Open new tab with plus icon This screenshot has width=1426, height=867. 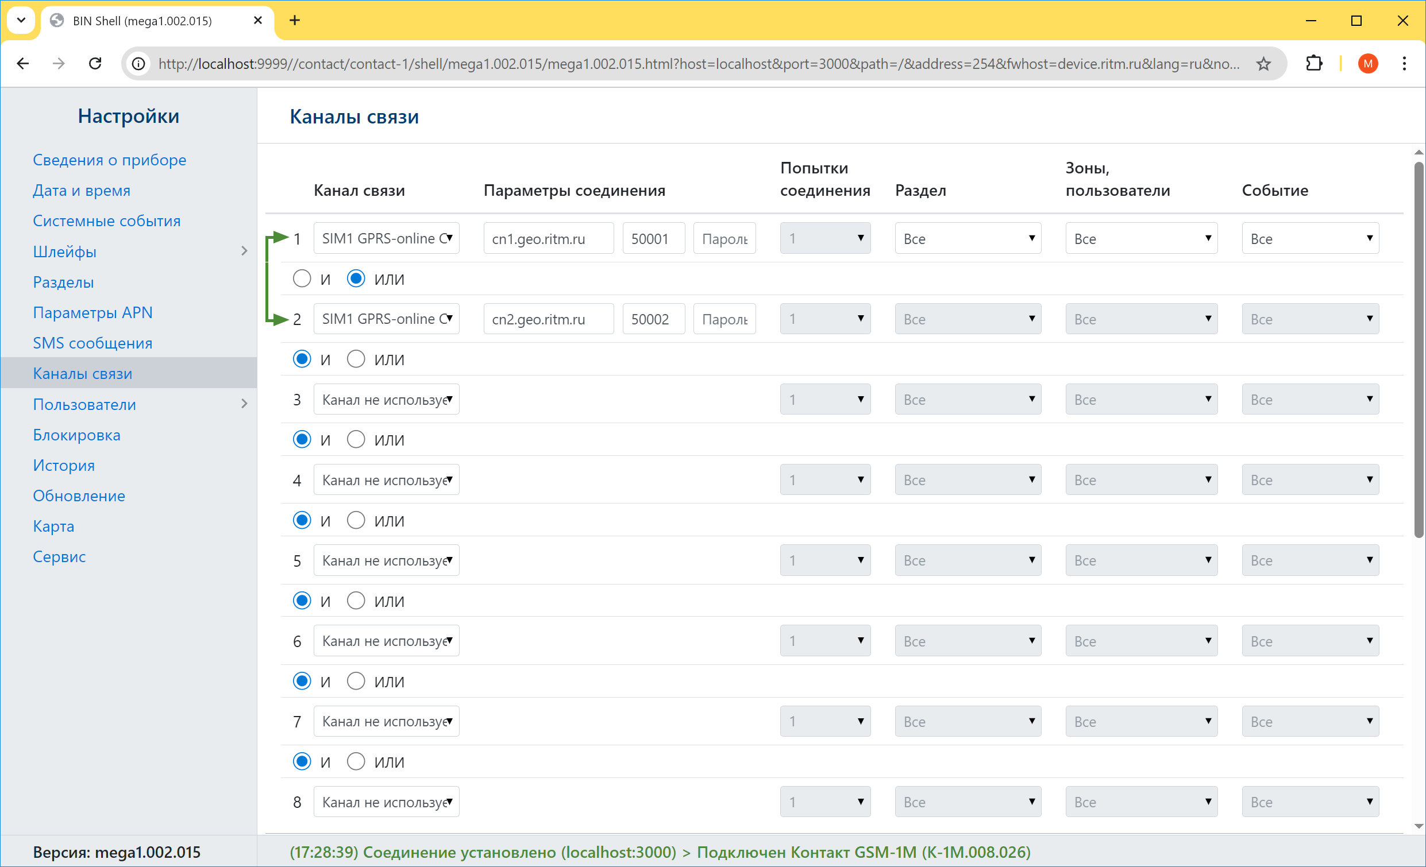295,21
